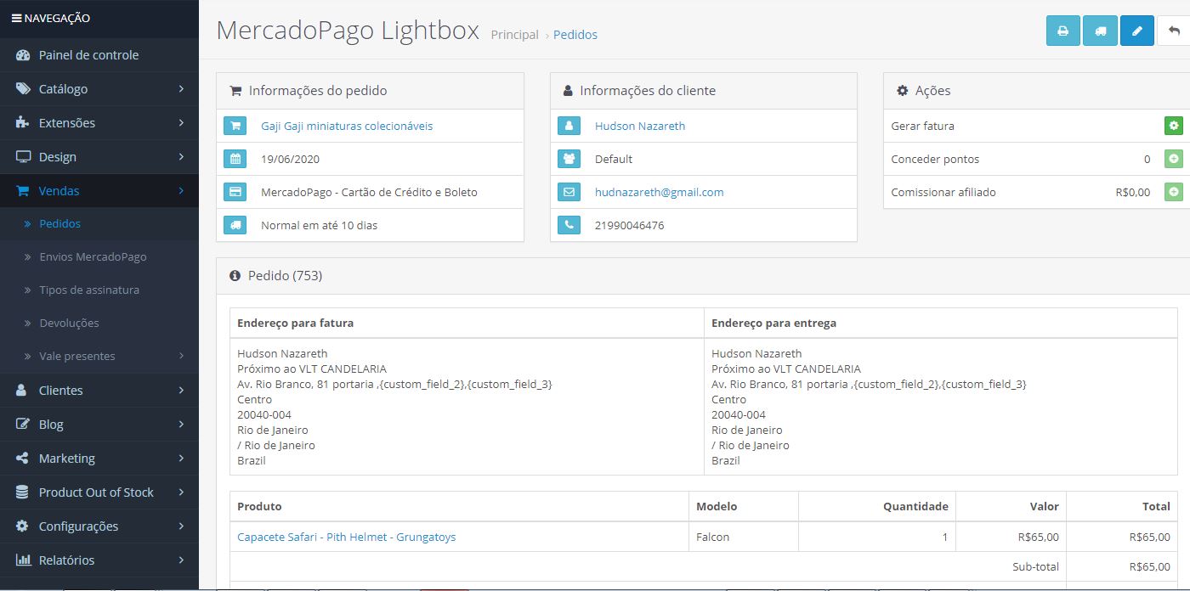Screen dimensions: 1190x591
Task: Click the hamburger navigation menu icon
Action: (x=16, y=18)
